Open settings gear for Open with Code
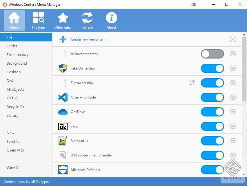Screen dimensions: 247x186 pos(233,97)
